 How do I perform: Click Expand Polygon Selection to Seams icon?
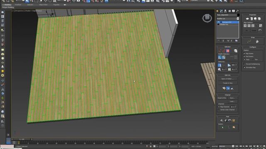point(234,127)
